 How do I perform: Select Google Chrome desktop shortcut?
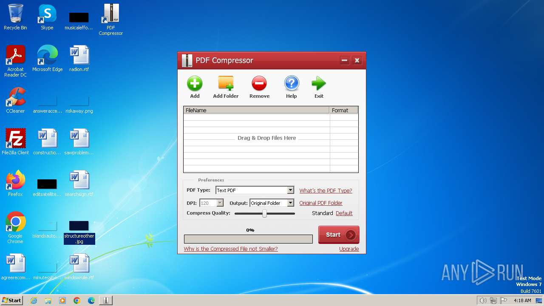15,228
